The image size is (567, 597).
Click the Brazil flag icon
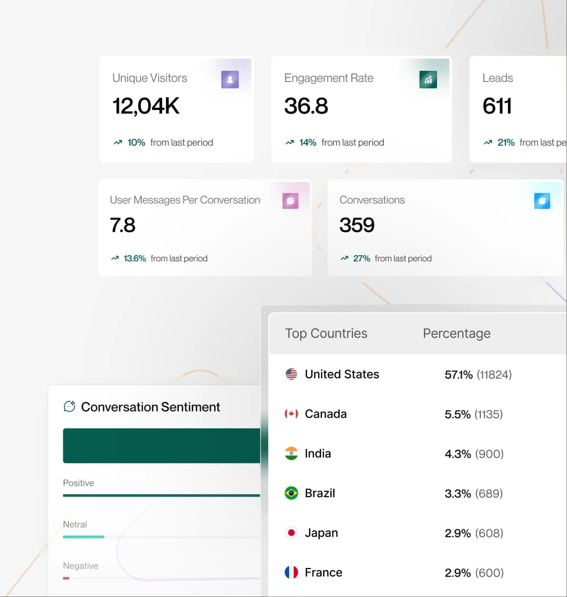point(291,493)
